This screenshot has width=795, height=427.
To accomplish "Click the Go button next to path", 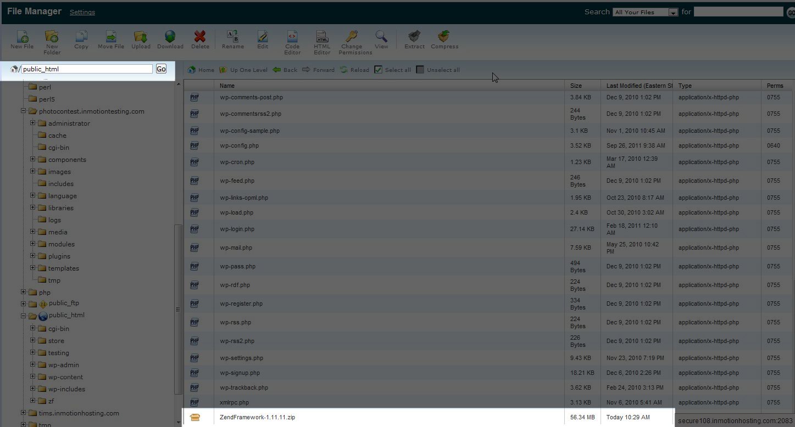I will tap(161, 69).
